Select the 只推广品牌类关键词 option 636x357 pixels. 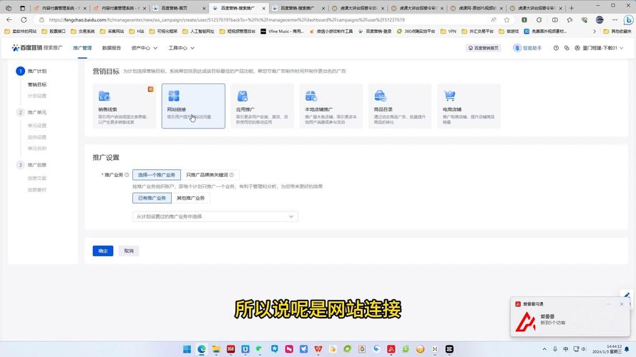(x=210, y=175)
